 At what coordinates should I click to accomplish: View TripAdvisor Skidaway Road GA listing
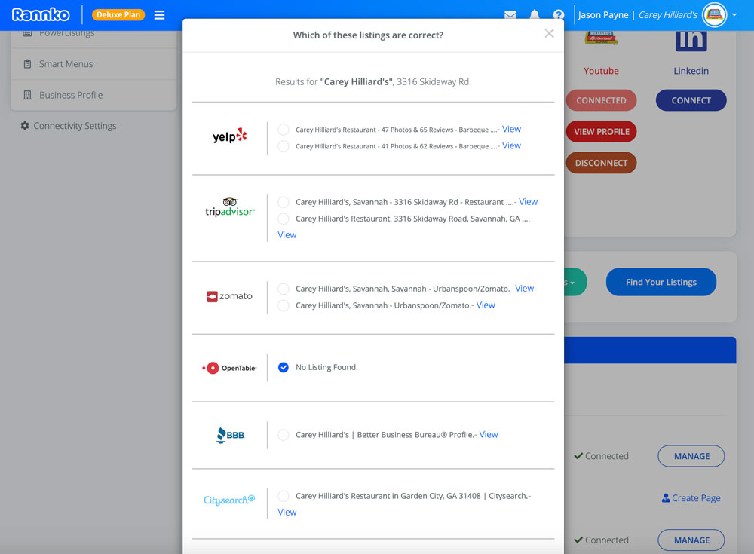[x=287, y=234]
